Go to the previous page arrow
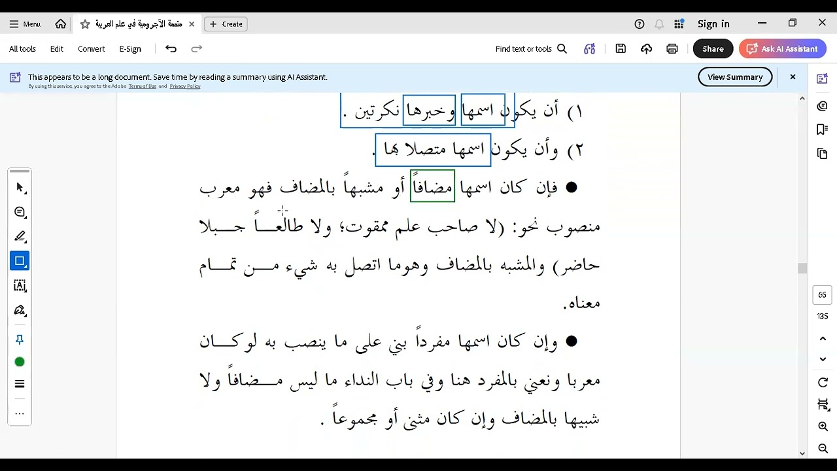Viewport: 837px width, 471px height. click(823, 339)
